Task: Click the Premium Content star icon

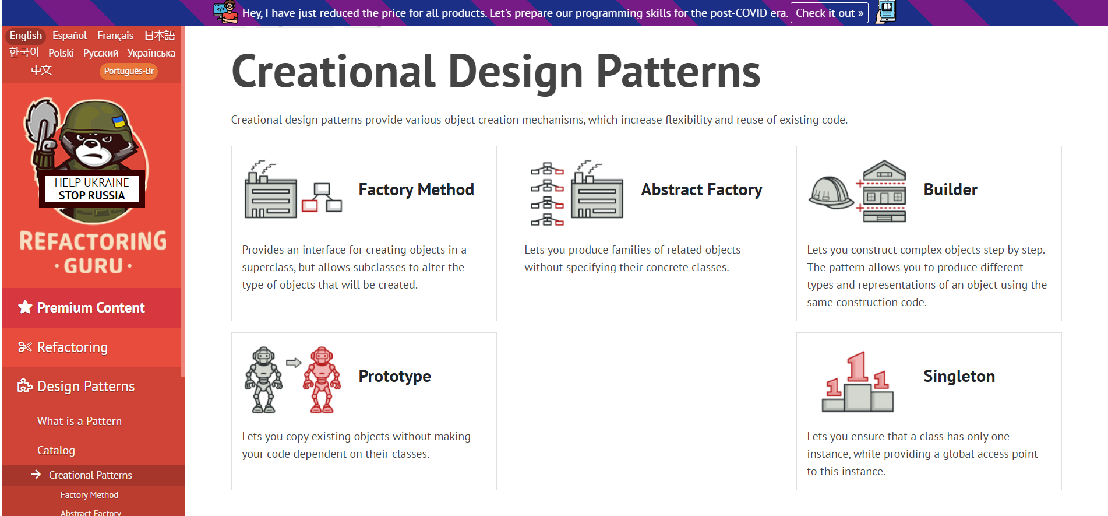Action: [25, 307]
